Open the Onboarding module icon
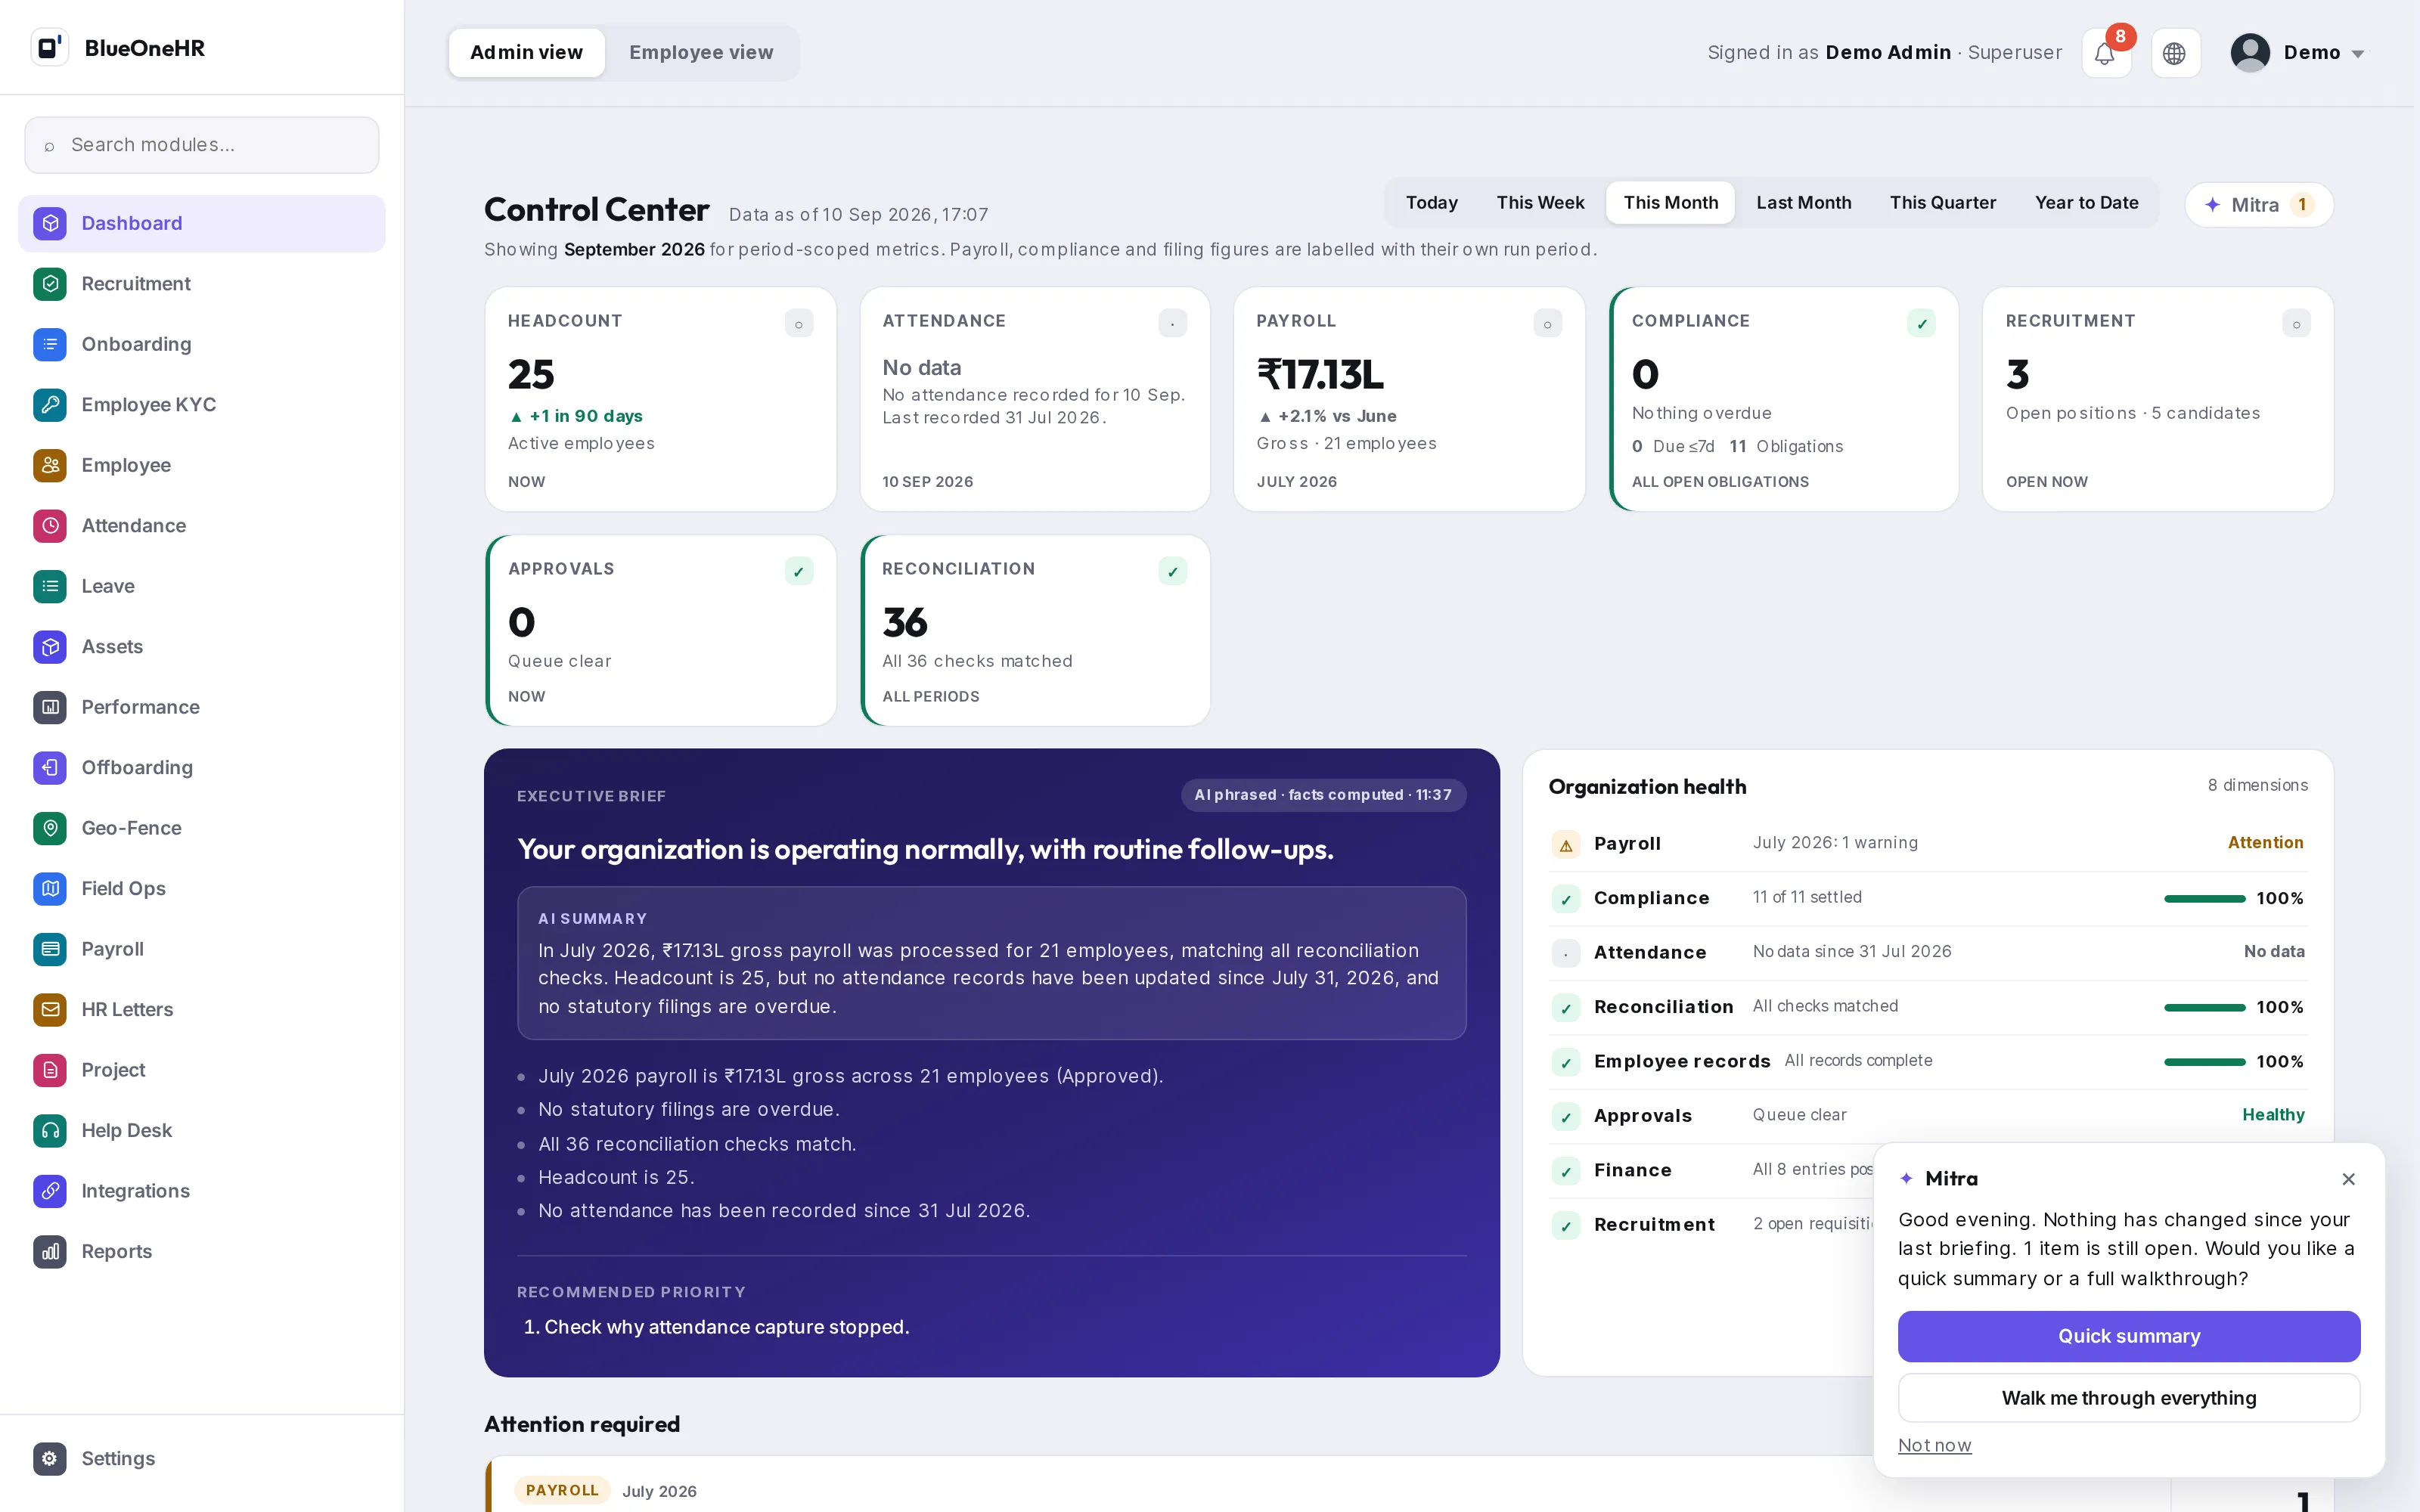The image size is (2420, 1512). tap(50, 344)
